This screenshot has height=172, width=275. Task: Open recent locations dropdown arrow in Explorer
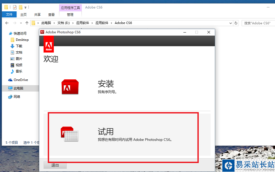[x=21, y=23]
